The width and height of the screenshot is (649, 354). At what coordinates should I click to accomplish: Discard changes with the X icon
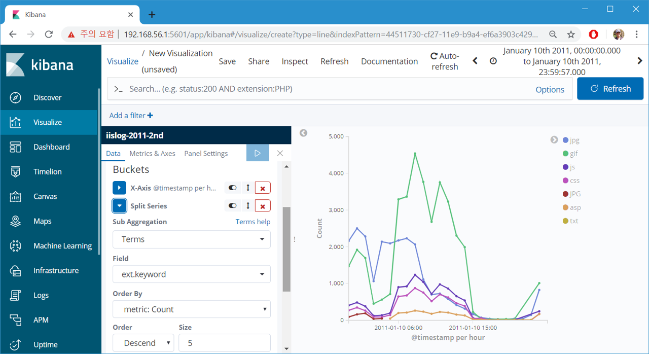coord(280,153)
